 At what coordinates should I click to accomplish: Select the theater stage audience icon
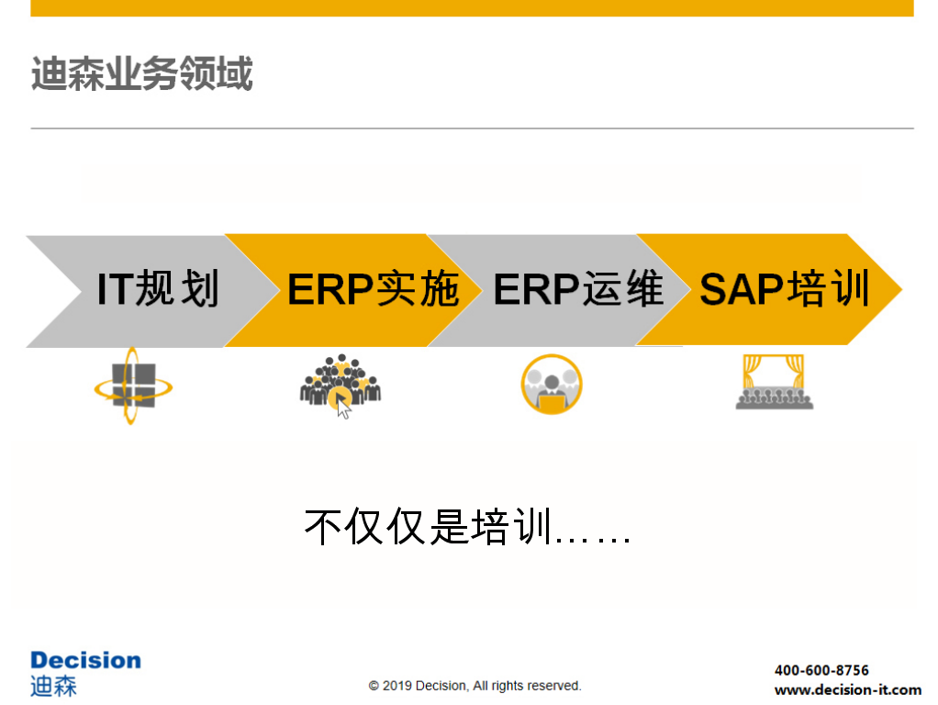pos(774,382)
